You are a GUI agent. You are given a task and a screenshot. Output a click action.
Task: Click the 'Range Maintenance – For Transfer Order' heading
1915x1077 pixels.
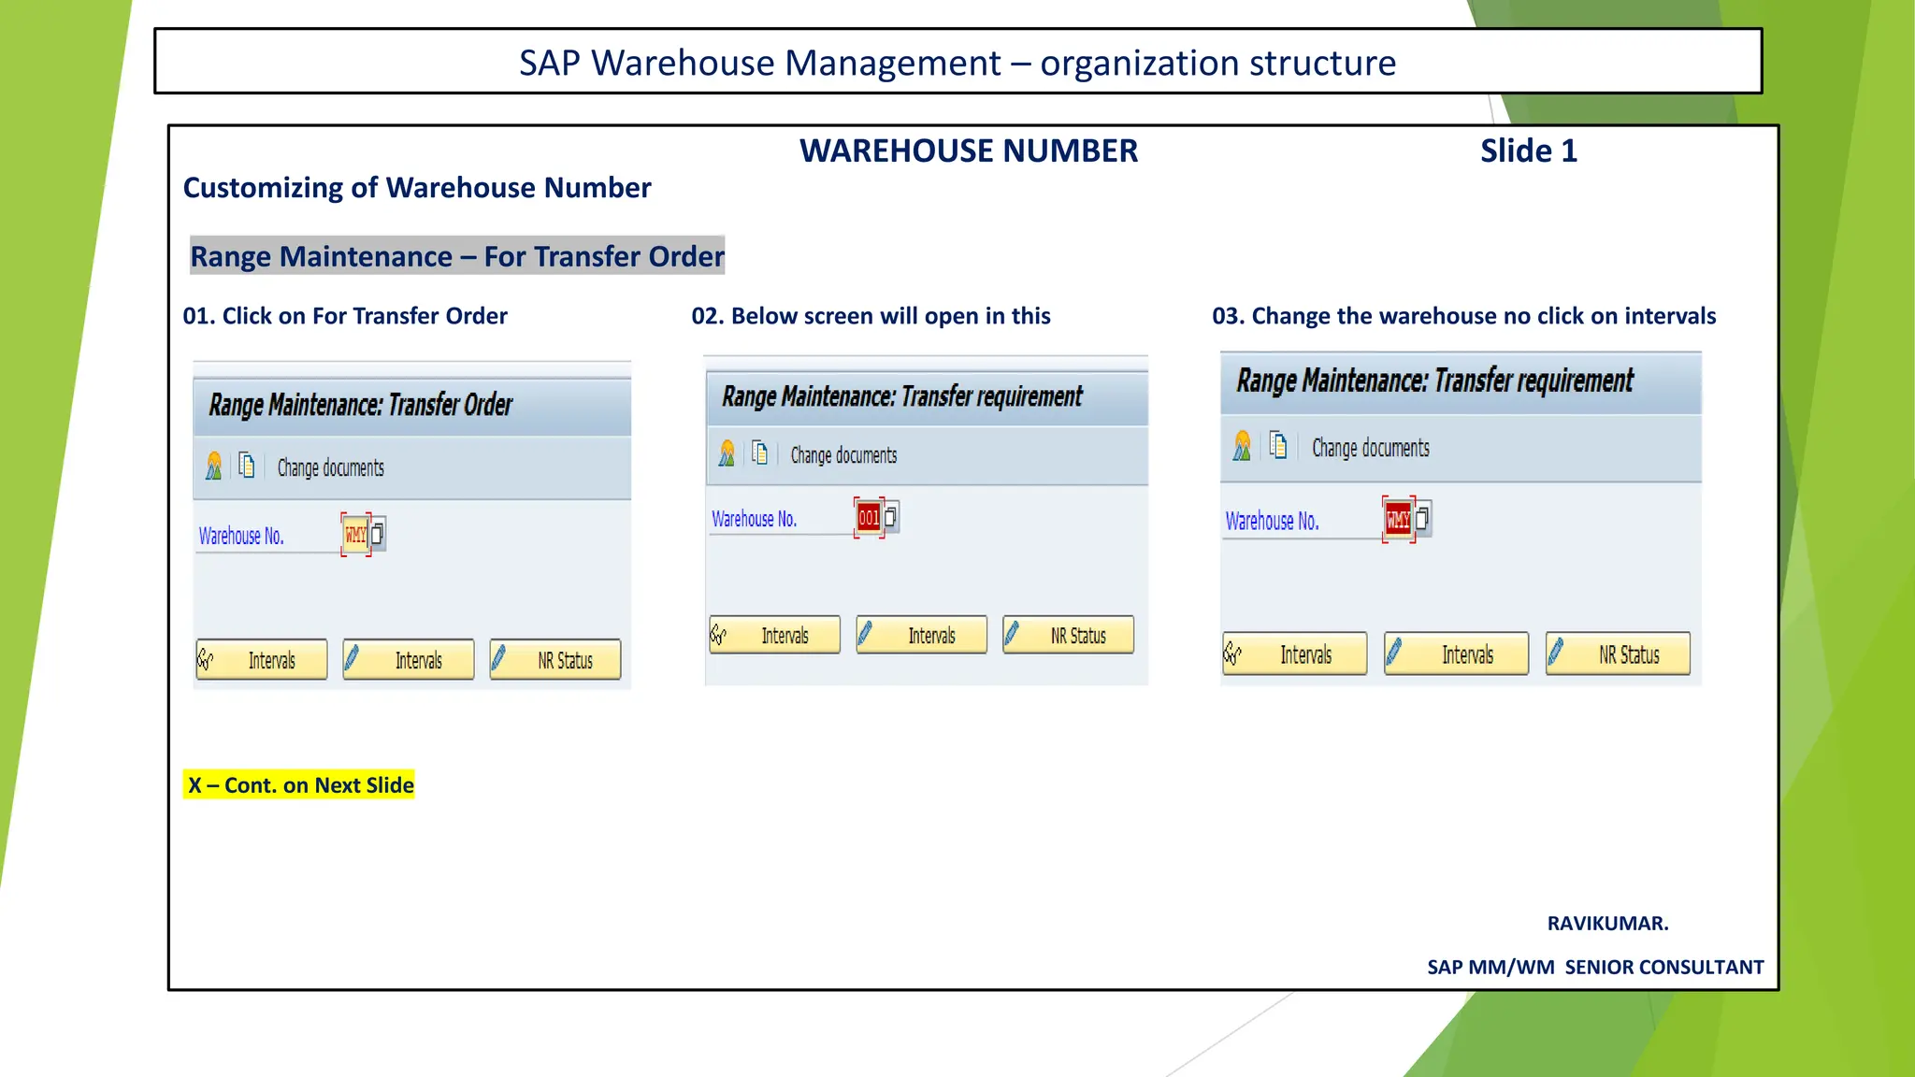[457, 255]
